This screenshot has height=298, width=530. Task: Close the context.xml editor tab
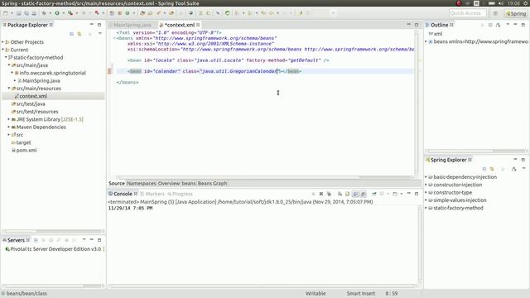point(198,25)
